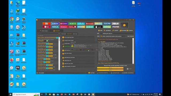Open the help chat bubble box
The image size is (171, 96).
(x=124, y=25)
